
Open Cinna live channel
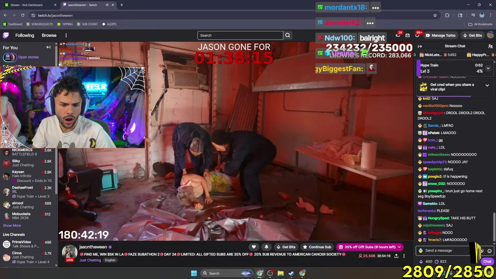[x=28, y=257]
